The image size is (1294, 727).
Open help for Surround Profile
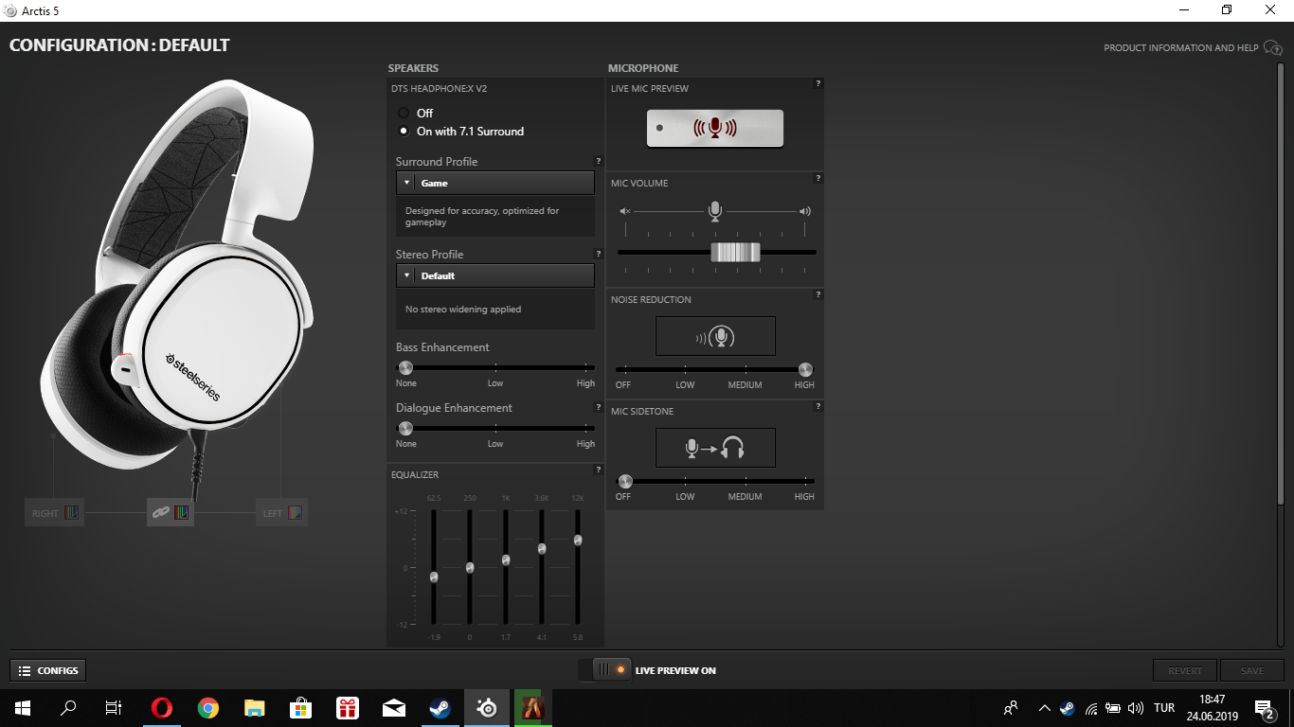click(598, 161)
